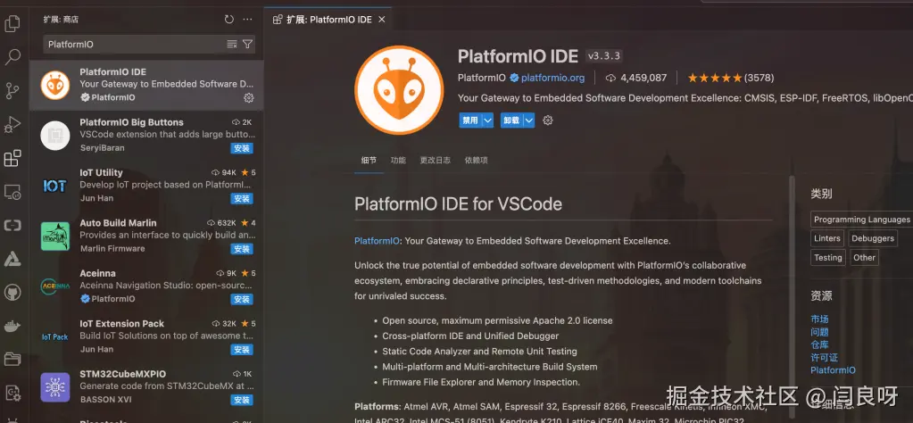Click the 卸载 (uninstall) button
The width and height of the screenshot is (913, 423).
511,120
